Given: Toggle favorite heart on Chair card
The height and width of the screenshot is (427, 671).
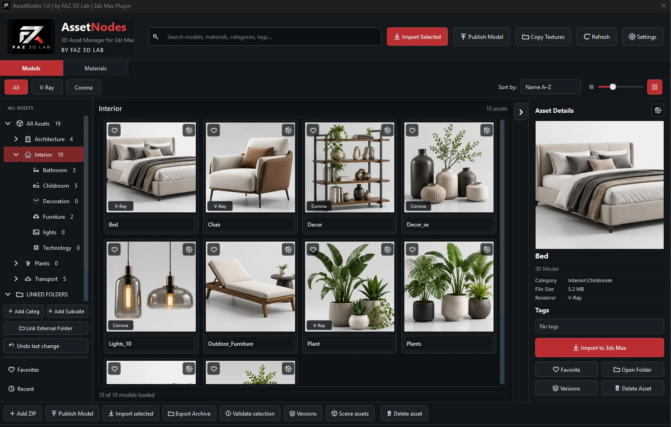Looking at the screenshot, I should (214, 131).
